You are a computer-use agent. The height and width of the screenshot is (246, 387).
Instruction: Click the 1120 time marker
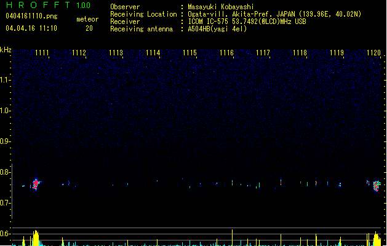coord(373,53)
